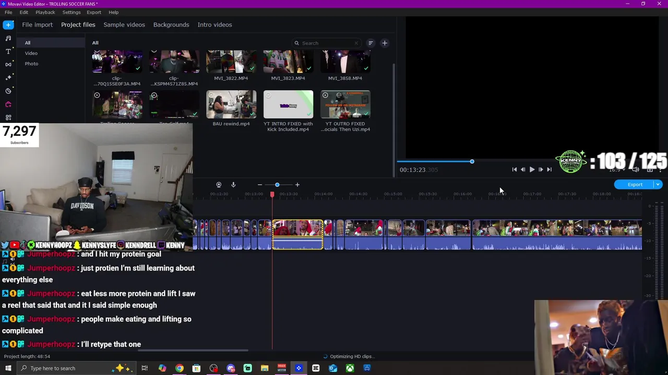Click the add-folder plus icon by Search
668x375 pixels.
click(385, 43)
